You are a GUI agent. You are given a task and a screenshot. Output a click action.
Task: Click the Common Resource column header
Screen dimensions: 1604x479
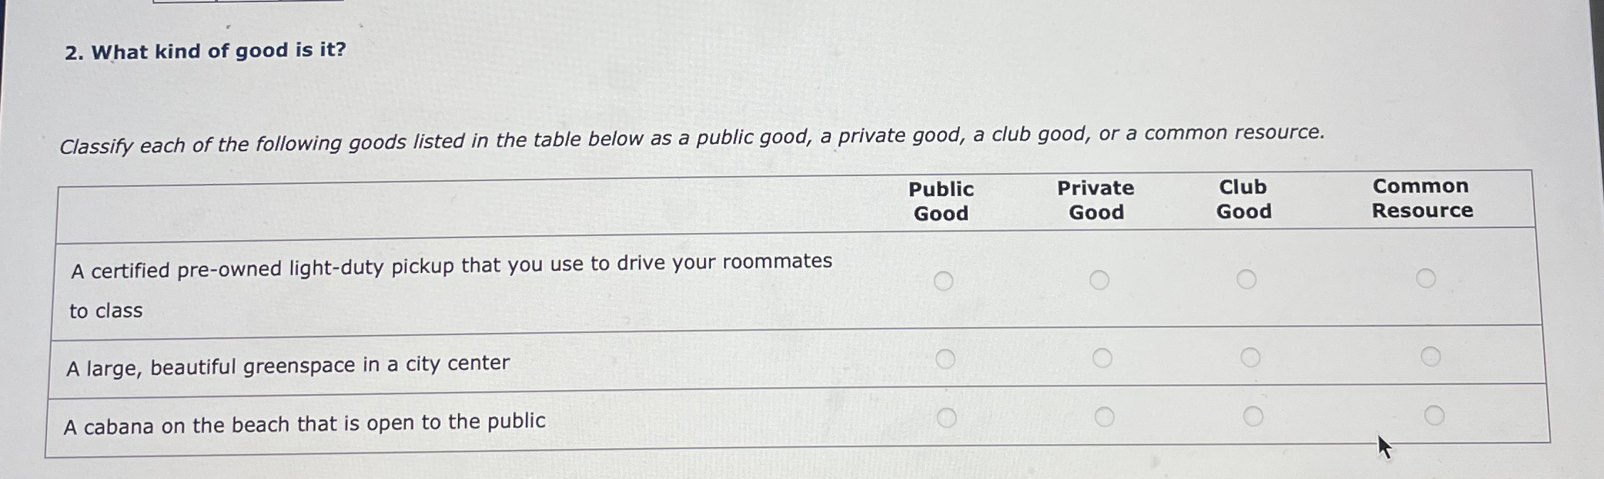tap(1422, 198)
